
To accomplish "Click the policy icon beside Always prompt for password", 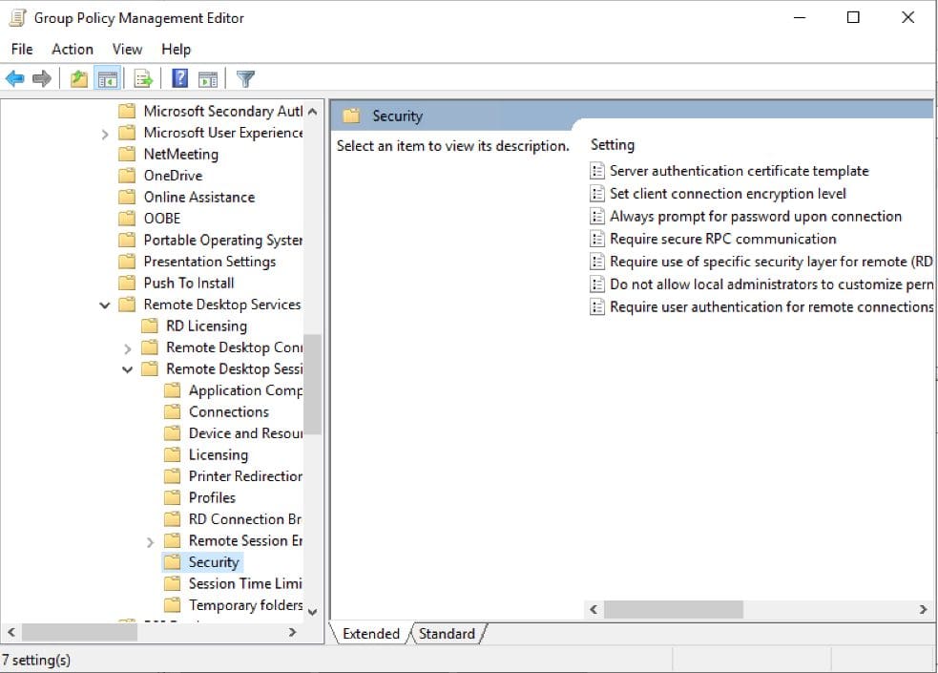I will coord(597,217).
